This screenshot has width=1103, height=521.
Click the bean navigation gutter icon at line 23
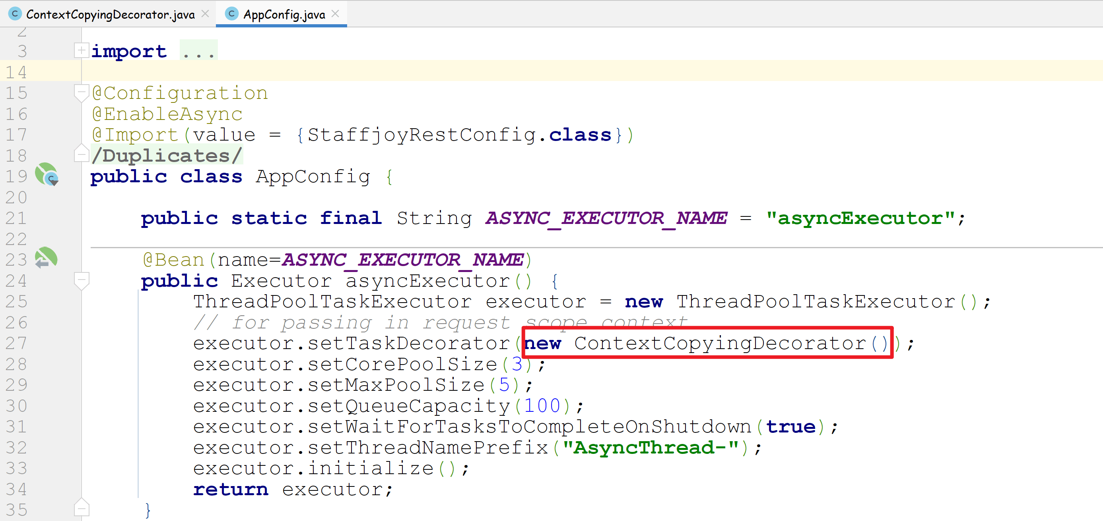click(46, 259)
